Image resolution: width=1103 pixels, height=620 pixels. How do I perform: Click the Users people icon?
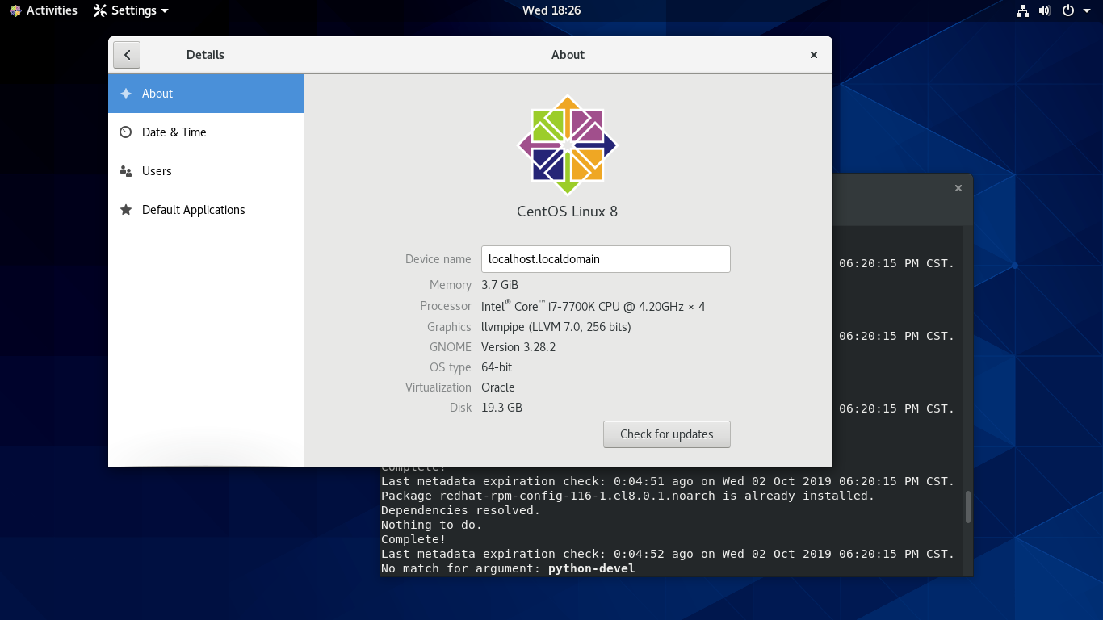click(x=125, y=171)
